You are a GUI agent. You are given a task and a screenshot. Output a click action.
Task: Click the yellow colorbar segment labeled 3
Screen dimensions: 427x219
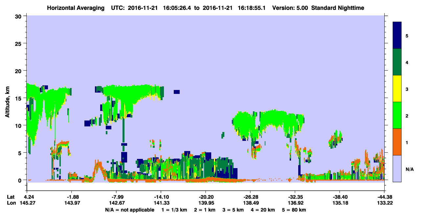pyautogui.click(x=397, y=89)
